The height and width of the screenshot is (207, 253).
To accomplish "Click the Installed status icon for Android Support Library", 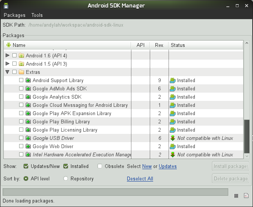I will click(x=173, y=80).
